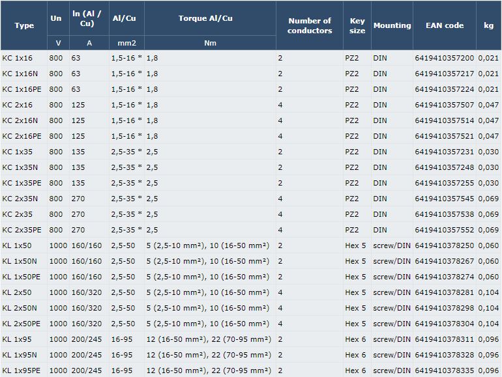Select the Key size column header
Viewport: 502px width, 377px height.
tap(357, 25)
